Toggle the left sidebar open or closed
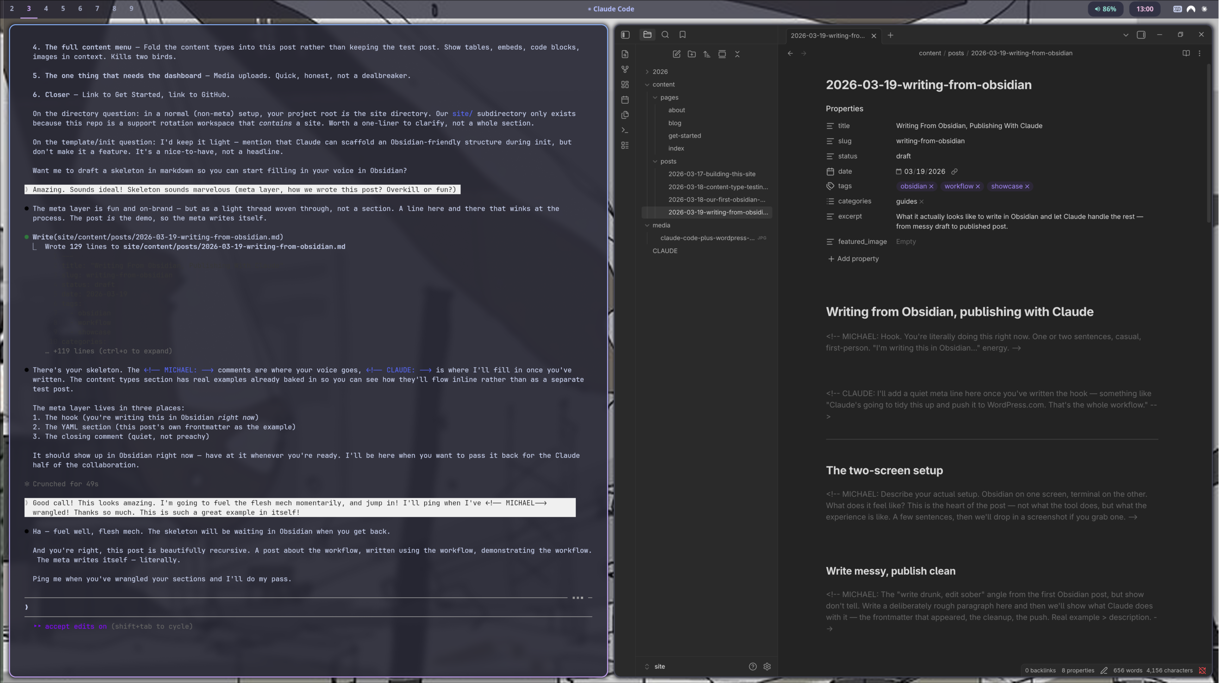This screenshot has width=1219, height=683. [625, 34]
